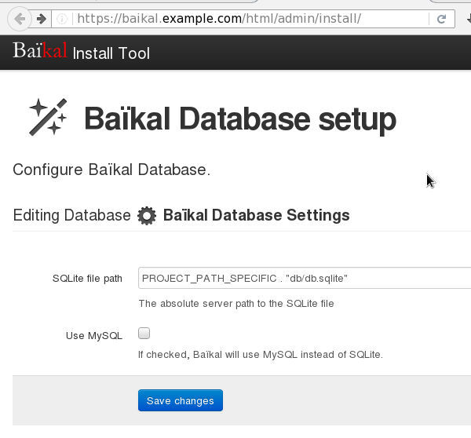Click the gear icon beside Baïkal Database Settings
Viewport: 471px width, 438px height.
pyautogui.click(x=146, y=216)
